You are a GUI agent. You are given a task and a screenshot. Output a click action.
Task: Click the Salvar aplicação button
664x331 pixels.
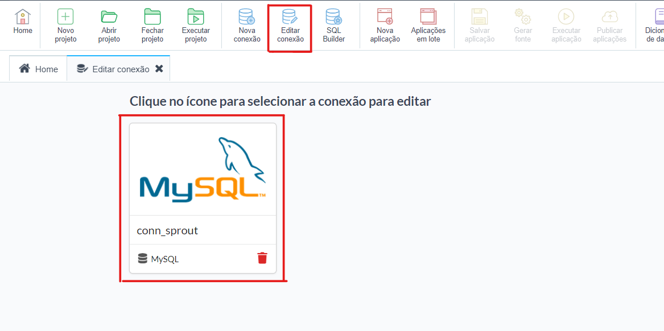480,17
